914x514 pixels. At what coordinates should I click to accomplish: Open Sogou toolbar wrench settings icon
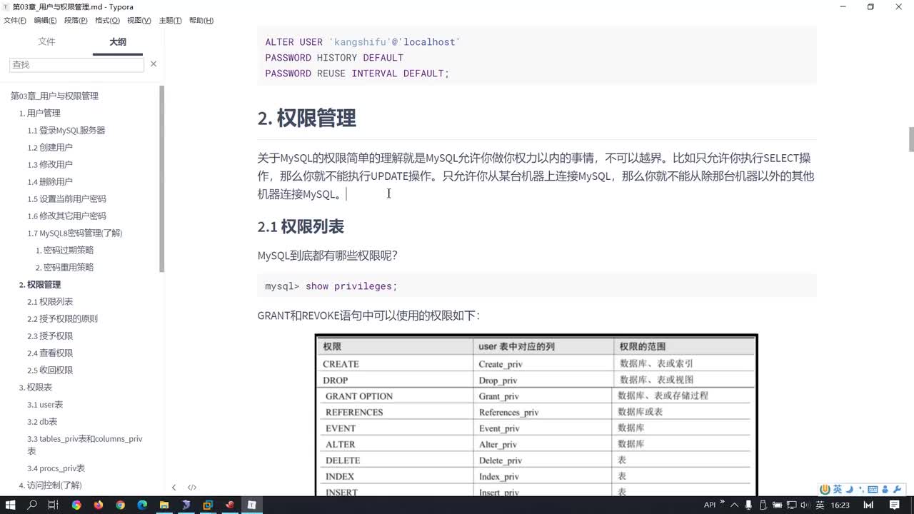[897, 489]
